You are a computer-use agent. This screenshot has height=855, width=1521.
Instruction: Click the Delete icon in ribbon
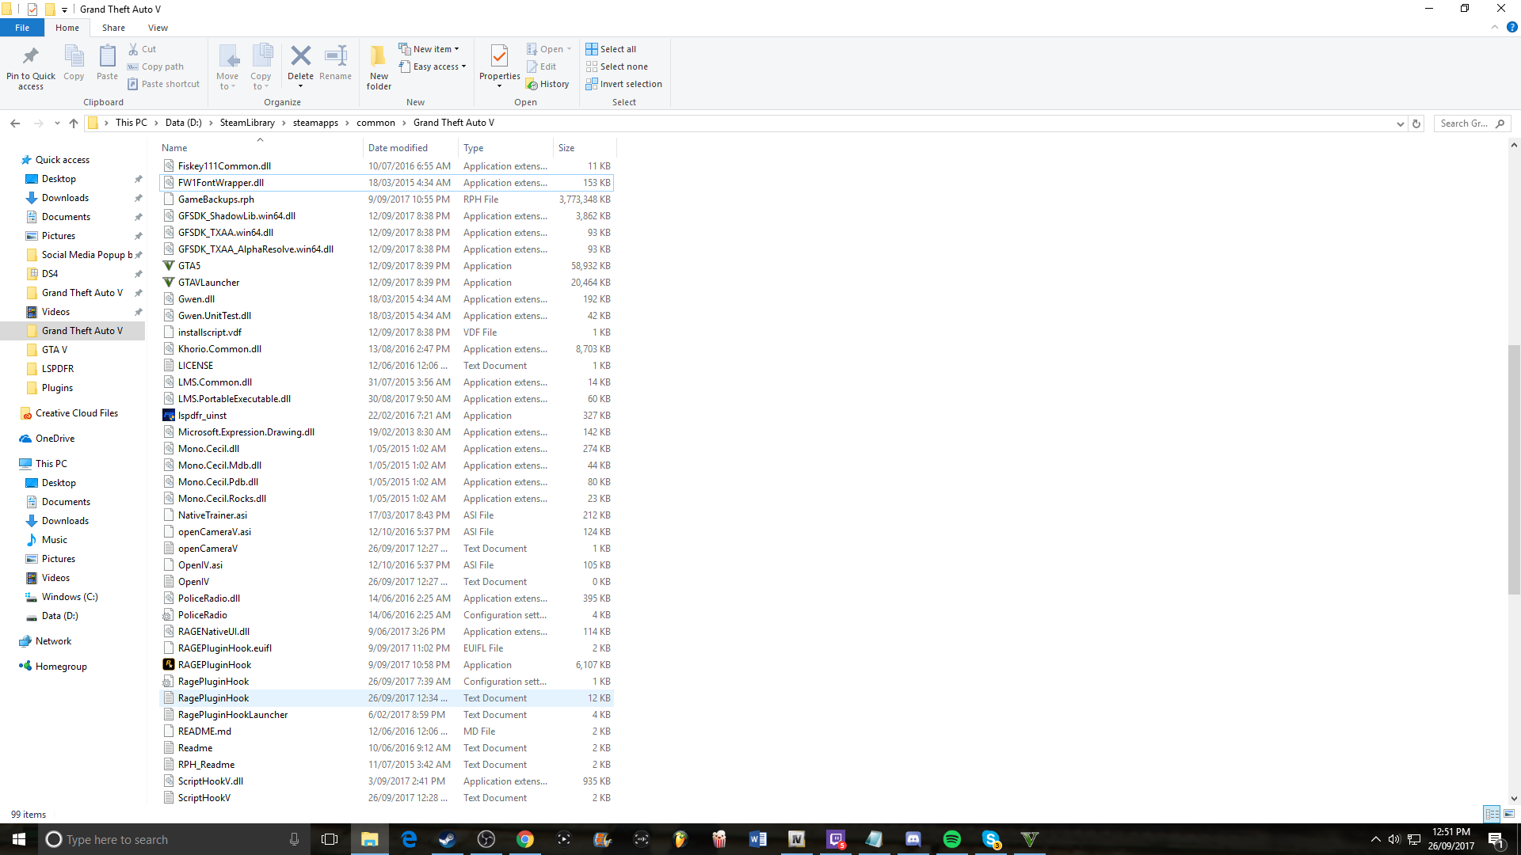(x=300, y=57)
